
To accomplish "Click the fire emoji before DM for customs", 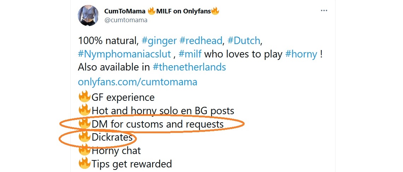I will pos(84,124).
